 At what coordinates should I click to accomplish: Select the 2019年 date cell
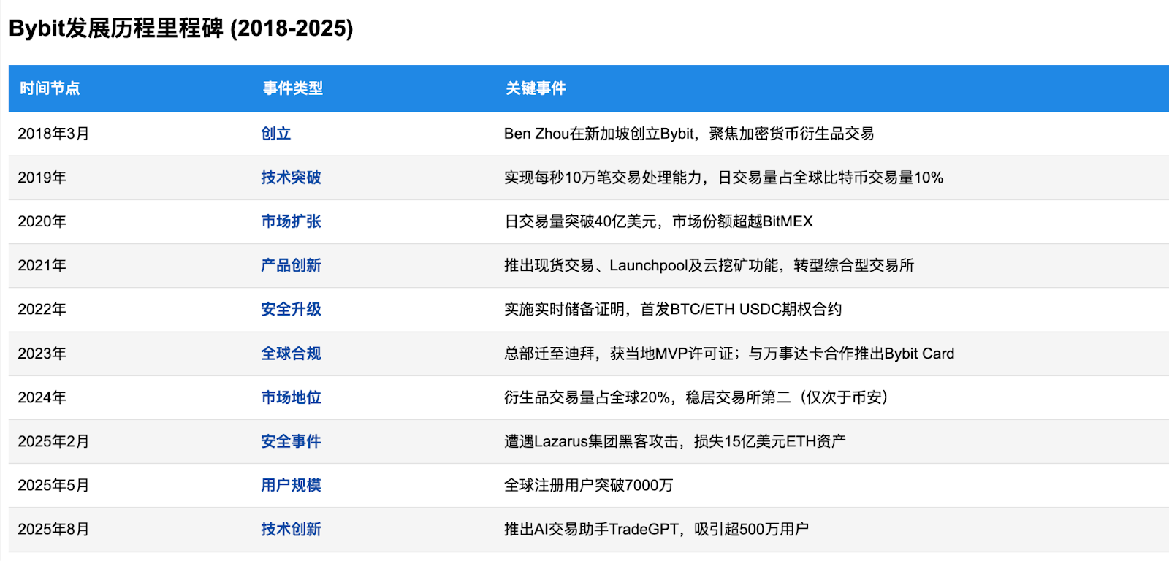[42, 178]
